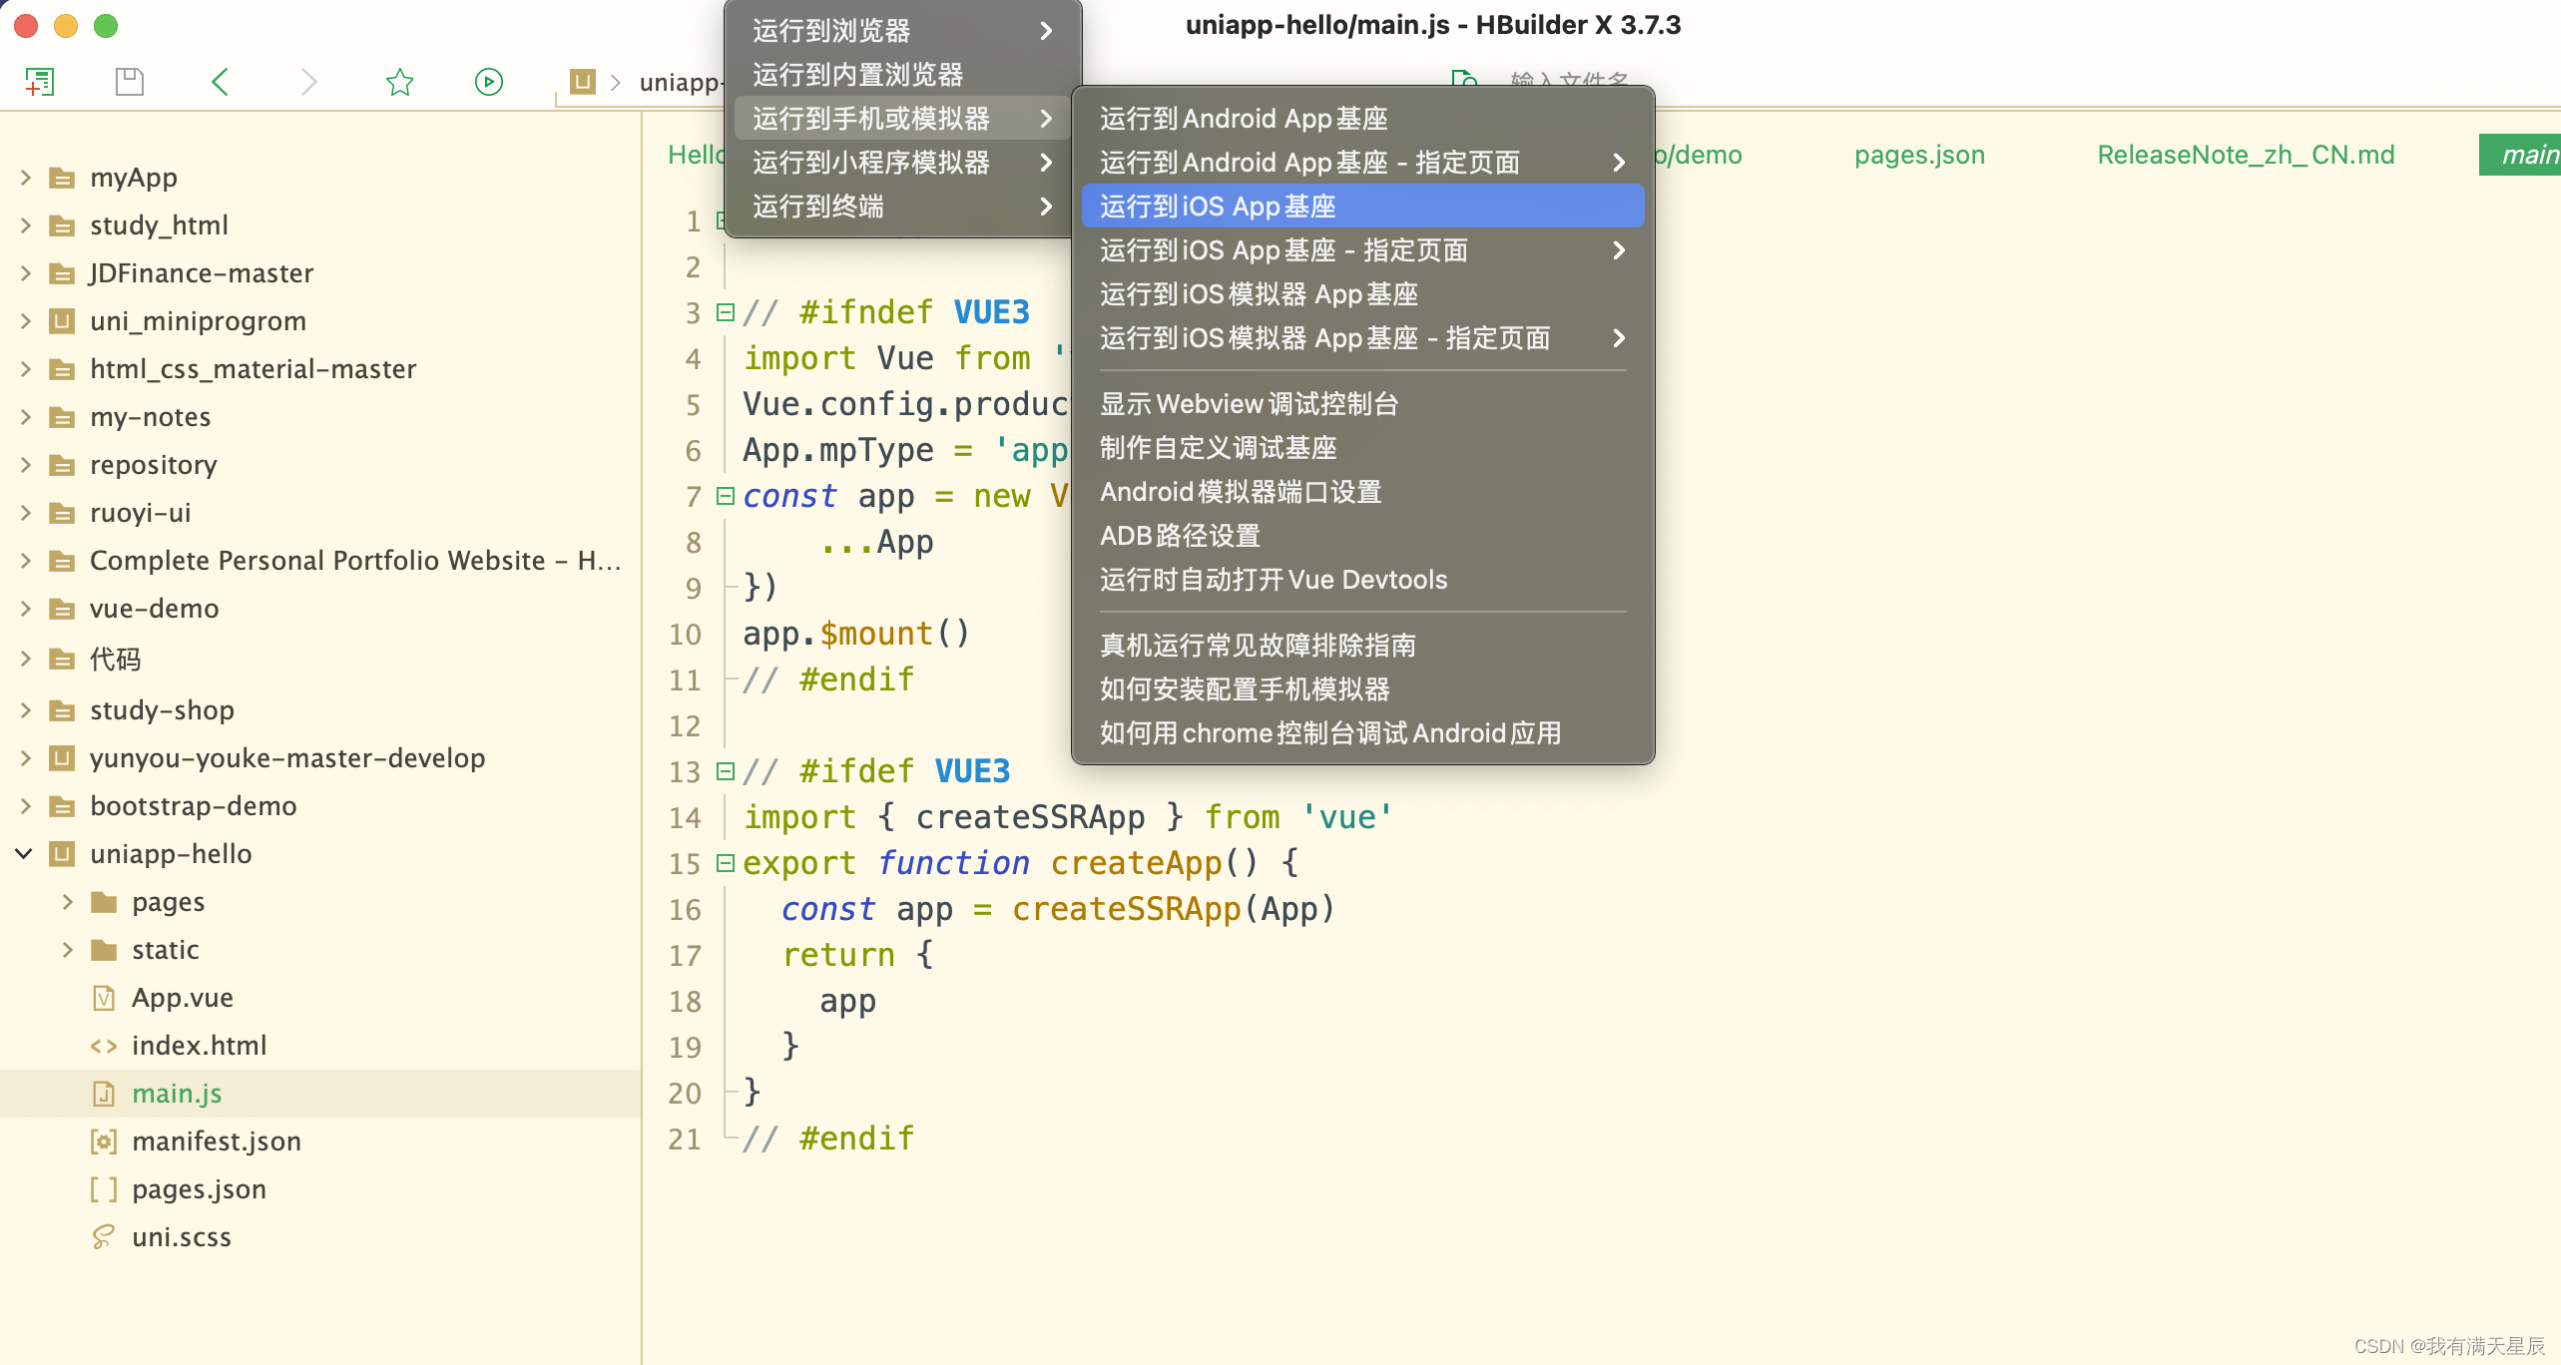Viewport: 2561px width, 1365px height.
Task: Select 运行到浏览器 menu item
Action: tap(903, 30)
